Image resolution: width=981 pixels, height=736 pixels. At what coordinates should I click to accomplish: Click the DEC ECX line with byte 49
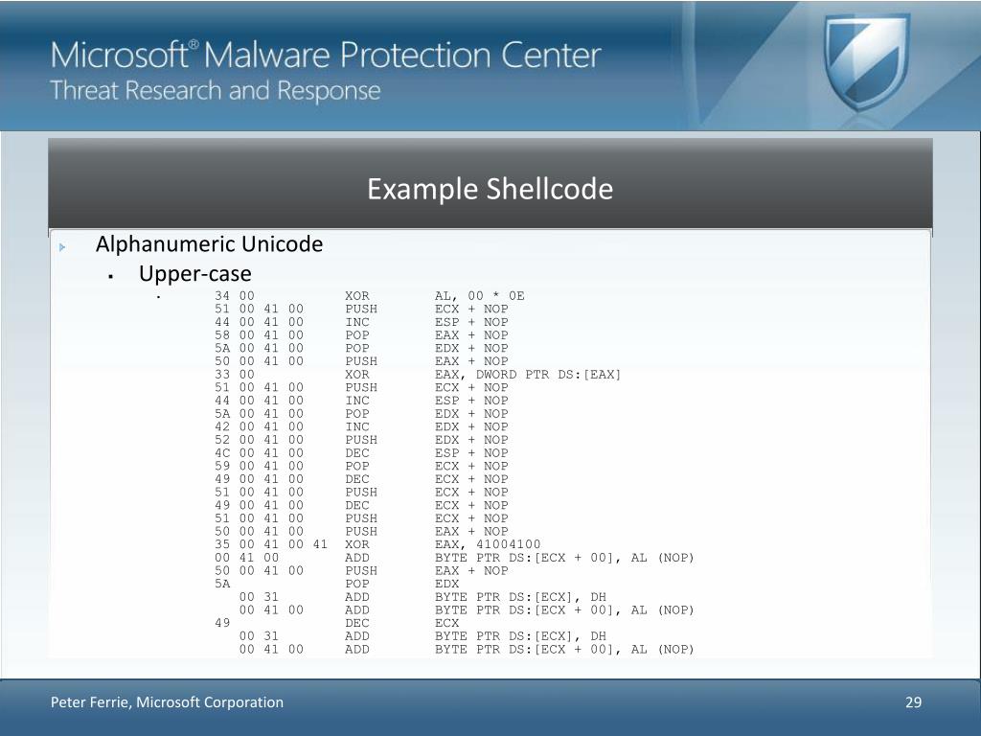(x=336, y=623)
